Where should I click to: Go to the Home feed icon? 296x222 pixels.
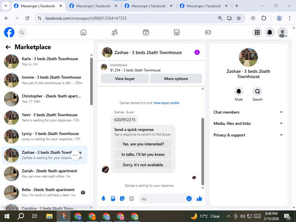pos(83,33)
